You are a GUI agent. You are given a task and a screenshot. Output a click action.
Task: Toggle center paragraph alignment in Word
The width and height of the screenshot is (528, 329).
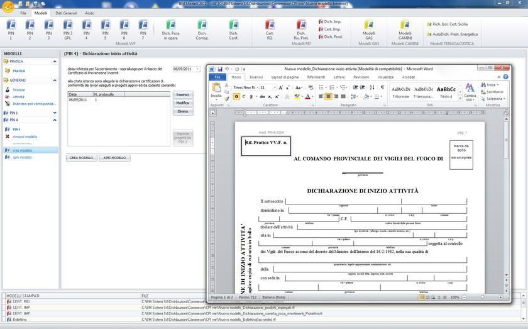tap(328, 97)
